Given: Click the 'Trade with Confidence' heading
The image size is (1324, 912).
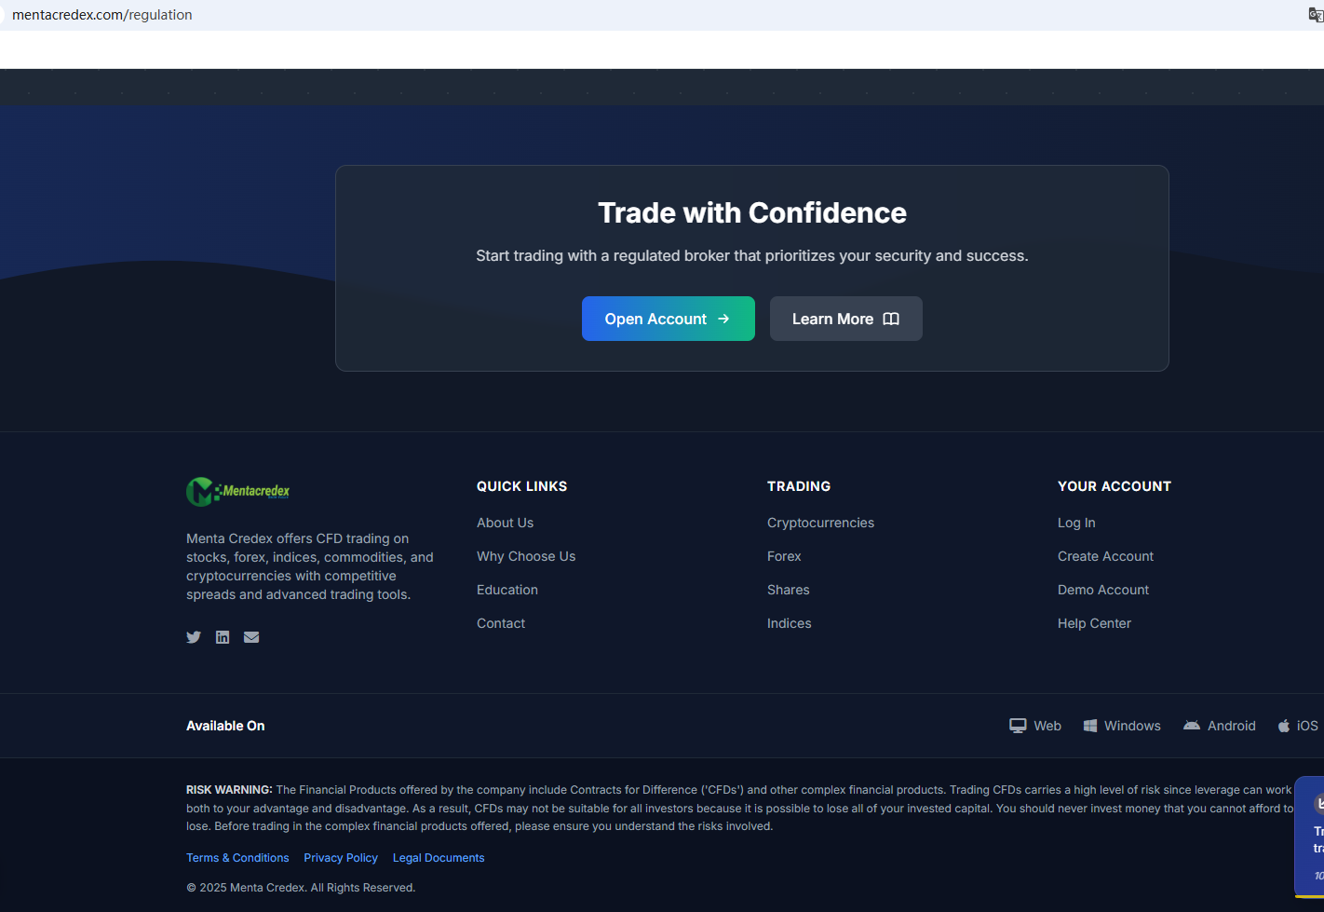Looking at the screenshot, I should [x=752, y=212].
